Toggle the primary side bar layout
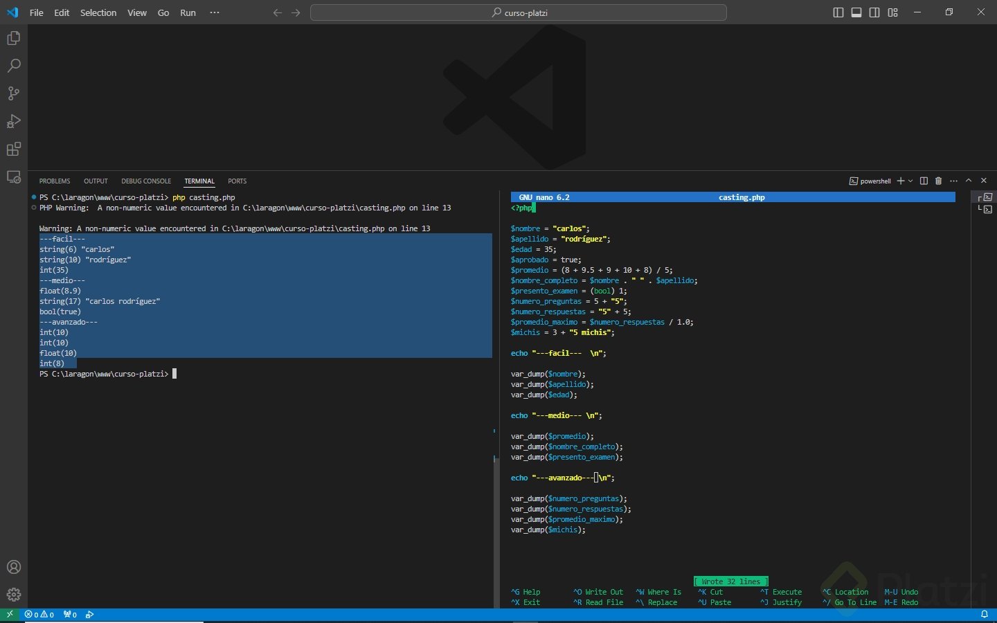The height and width of the screenshot is (623, 997). point(838,12)
